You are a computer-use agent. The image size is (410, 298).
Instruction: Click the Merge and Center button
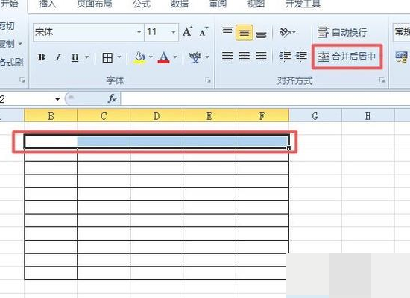(347, 57)
